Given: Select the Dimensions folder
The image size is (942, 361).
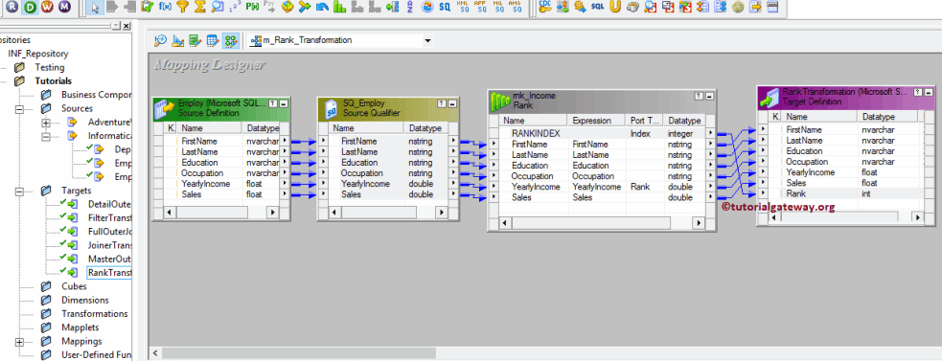Looking at the screenshot, I should [84, 301].
